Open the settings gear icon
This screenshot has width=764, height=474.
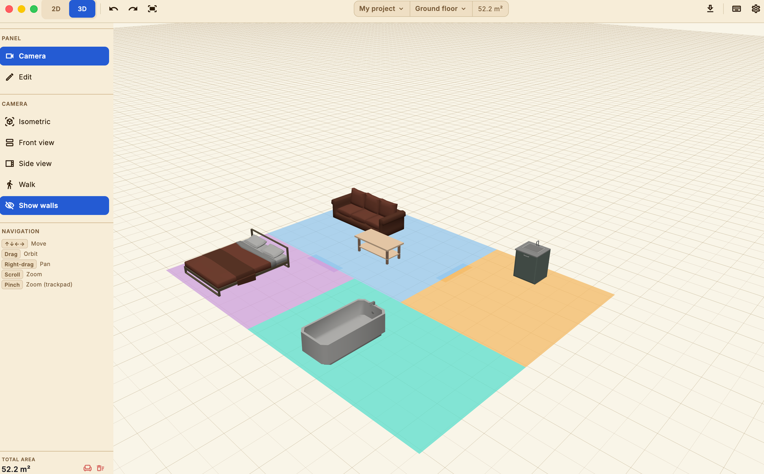[x=756, y=9]
